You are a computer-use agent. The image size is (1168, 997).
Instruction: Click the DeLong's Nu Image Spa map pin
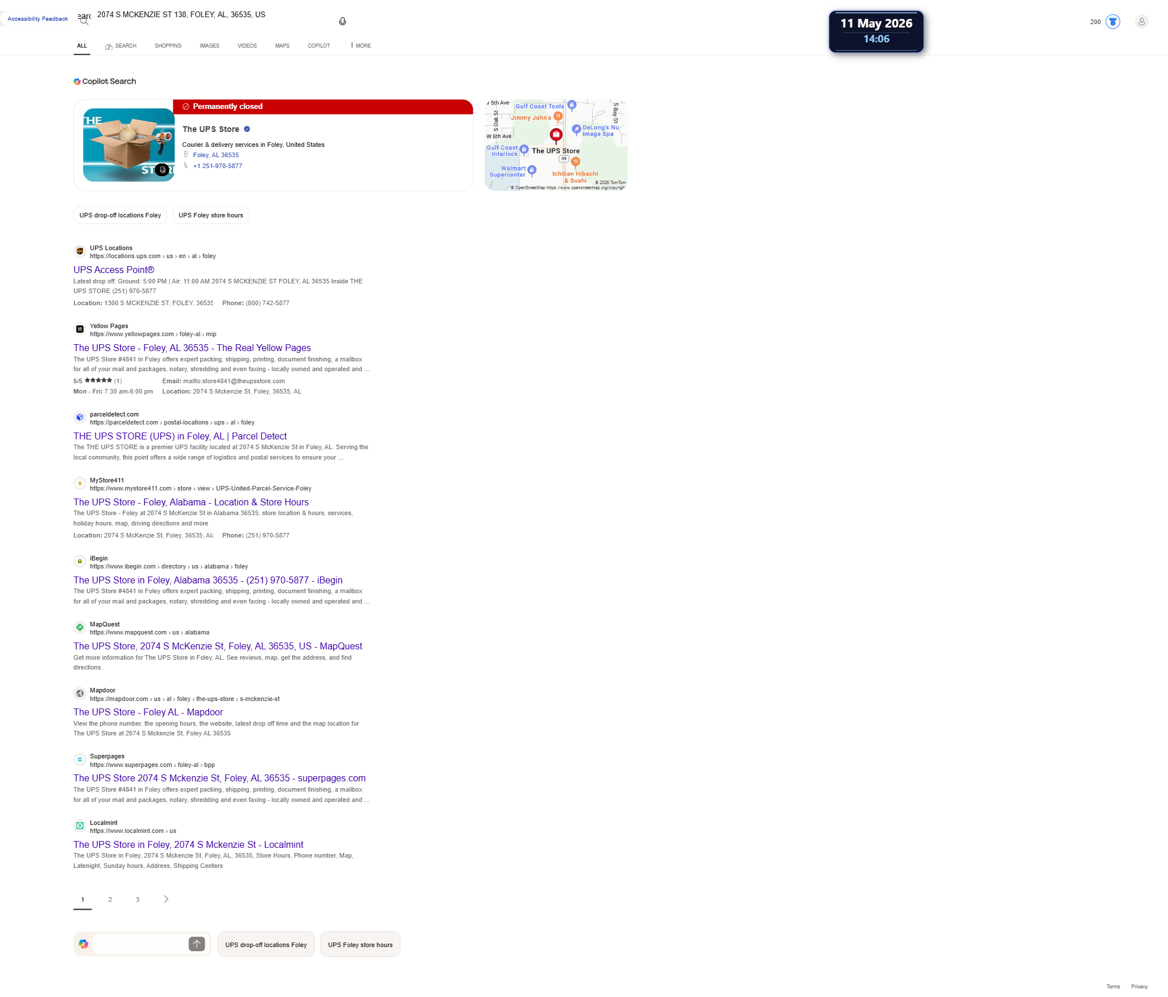point(577,130)
